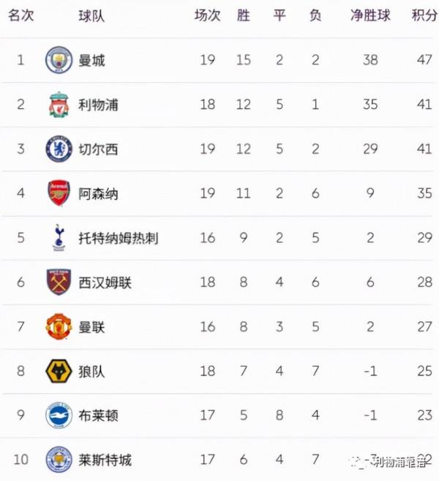
Task: Click the Manchester United crest
Action: [59, 327]
